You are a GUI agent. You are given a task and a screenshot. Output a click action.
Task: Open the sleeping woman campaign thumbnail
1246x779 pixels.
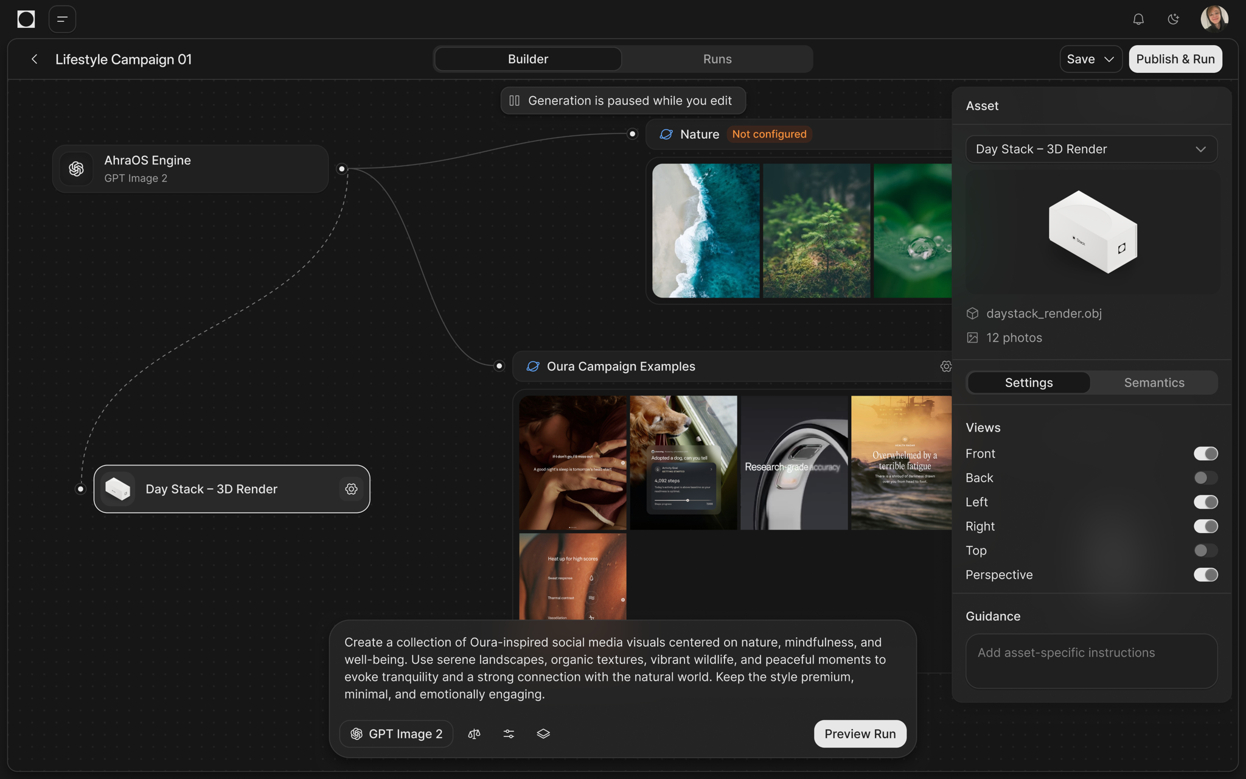573,463
